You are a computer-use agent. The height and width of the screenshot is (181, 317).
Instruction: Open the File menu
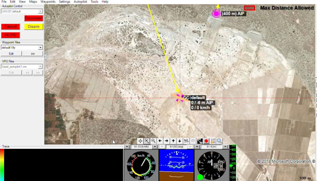[4, 1]
